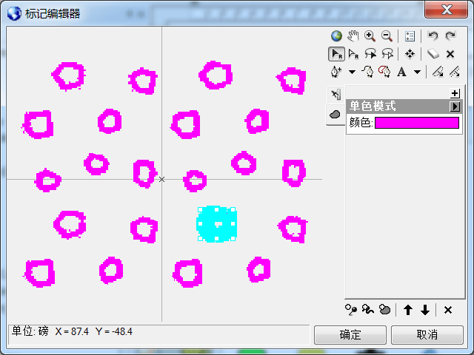Select the pen polygon drawing tool
474x355 pixels.
pyautogui.click(x=384, y=72)
